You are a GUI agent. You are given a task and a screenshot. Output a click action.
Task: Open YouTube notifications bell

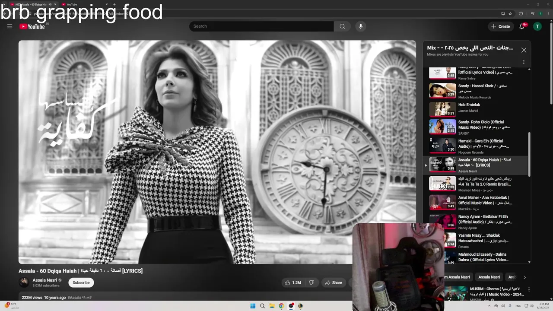tap(522, 26)
